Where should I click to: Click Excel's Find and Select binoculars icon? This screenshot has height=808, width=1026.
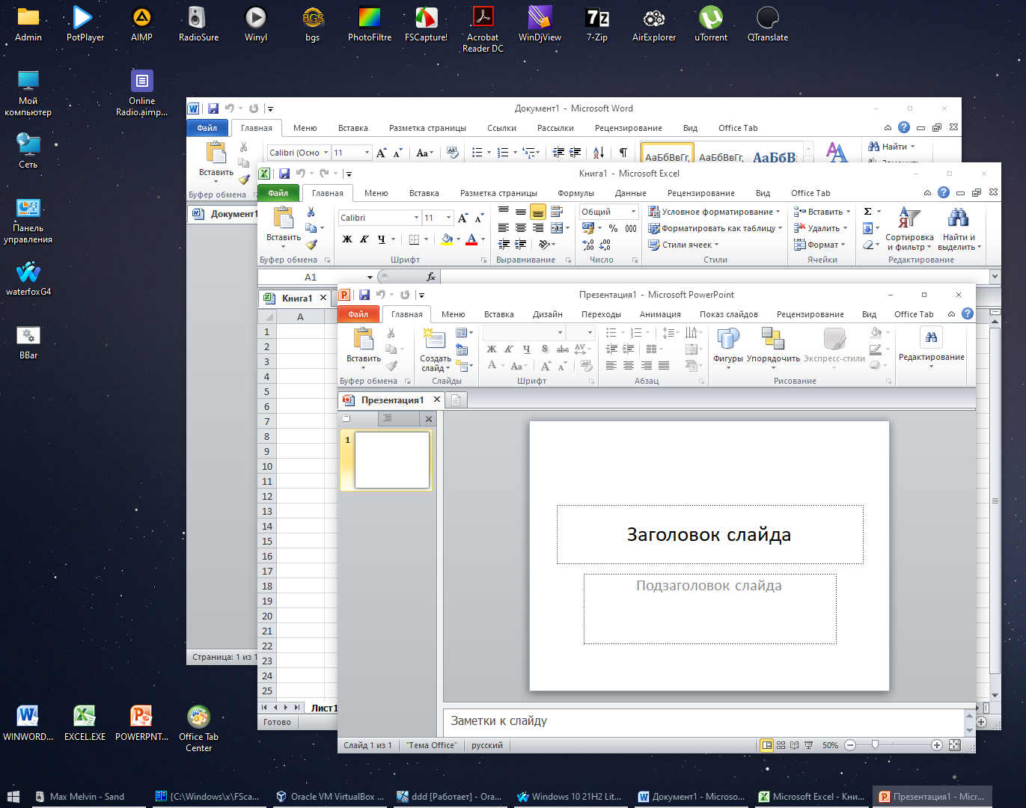(x=957, y=218)
